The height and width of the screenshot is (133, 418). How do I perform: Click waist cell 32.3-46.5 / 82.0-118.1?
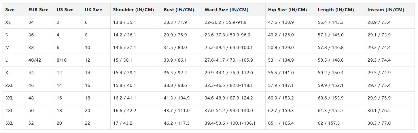pos(229,85)
